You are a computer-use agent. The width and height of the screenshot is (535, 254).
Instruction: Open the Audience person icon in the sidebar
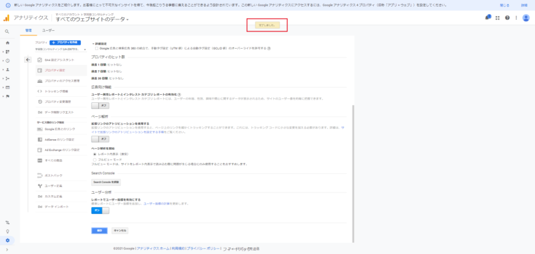(7, 70)
